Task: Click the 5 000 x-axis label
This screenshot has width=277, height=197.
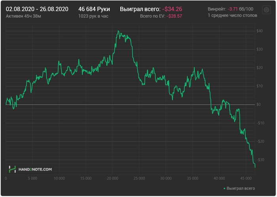Action: 32,178
